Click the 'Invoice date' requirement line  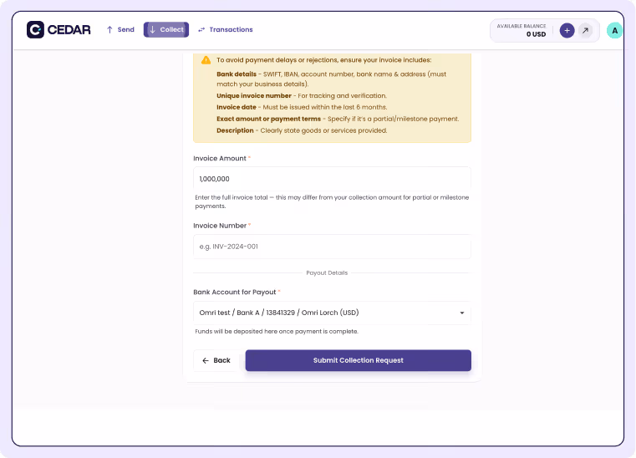point(302,107)
